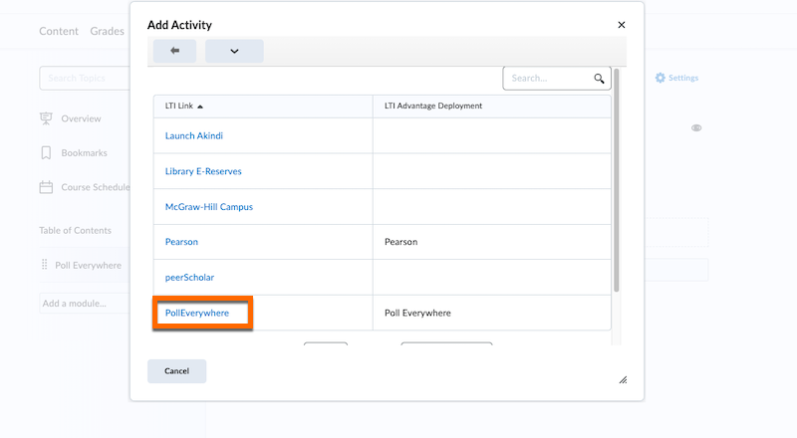This screenshot has height=438, width=797.
Task: Click the dialog vertical scrollbar
Action: tap(616, 180)
